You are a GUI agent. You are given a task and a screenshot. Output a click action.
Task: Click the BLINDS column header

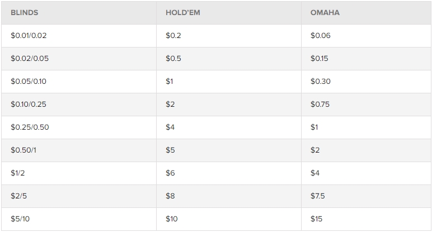pyautogui.click(x=24, y=13)
